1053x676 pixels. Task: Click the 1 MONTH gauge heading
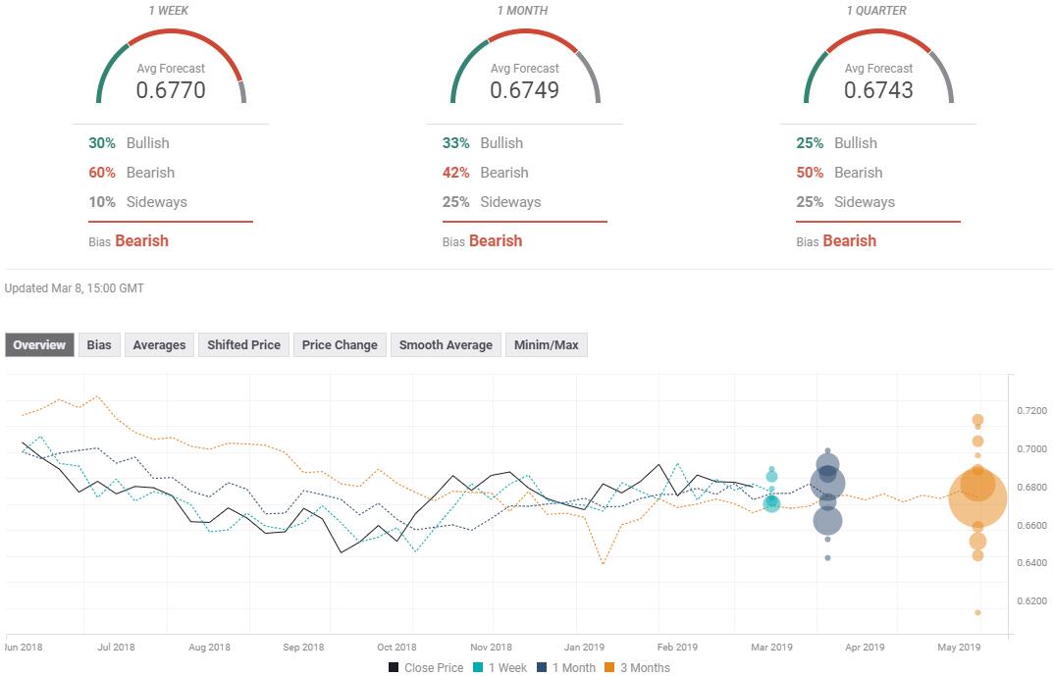(522, 11)
